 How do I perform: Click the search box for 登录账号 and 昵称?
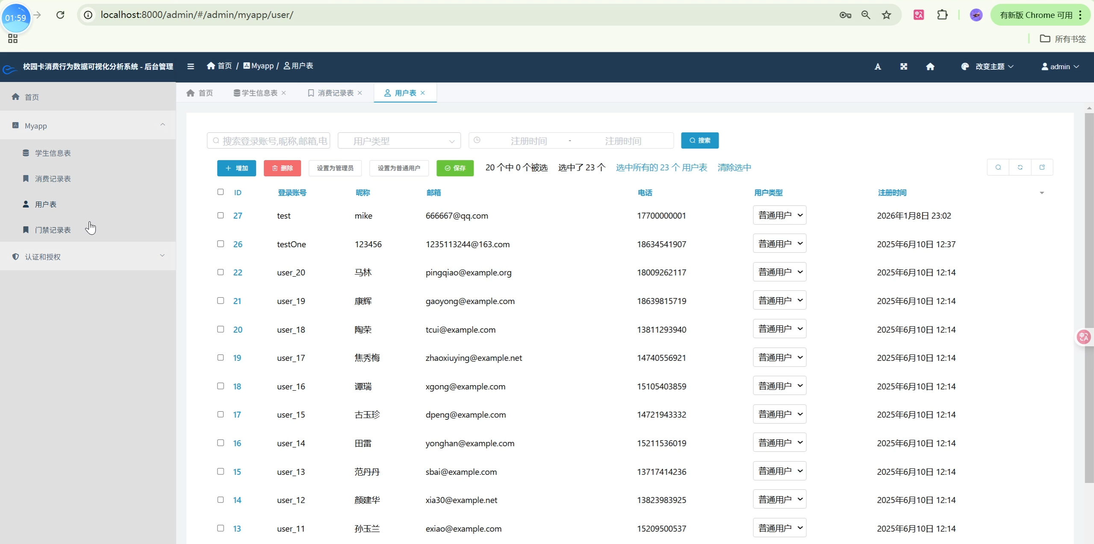pyautogui.click(x=268, y=141)
